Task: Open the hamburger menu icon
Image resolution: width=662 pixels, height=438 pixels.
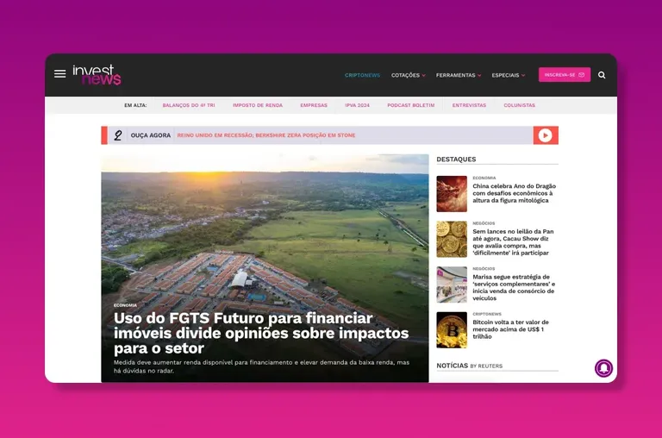Action: 60,74
